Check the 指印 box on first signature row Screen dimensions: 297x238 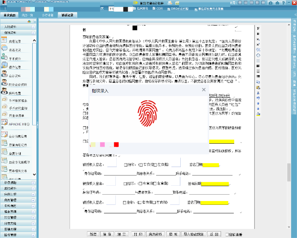coord(125,165)
